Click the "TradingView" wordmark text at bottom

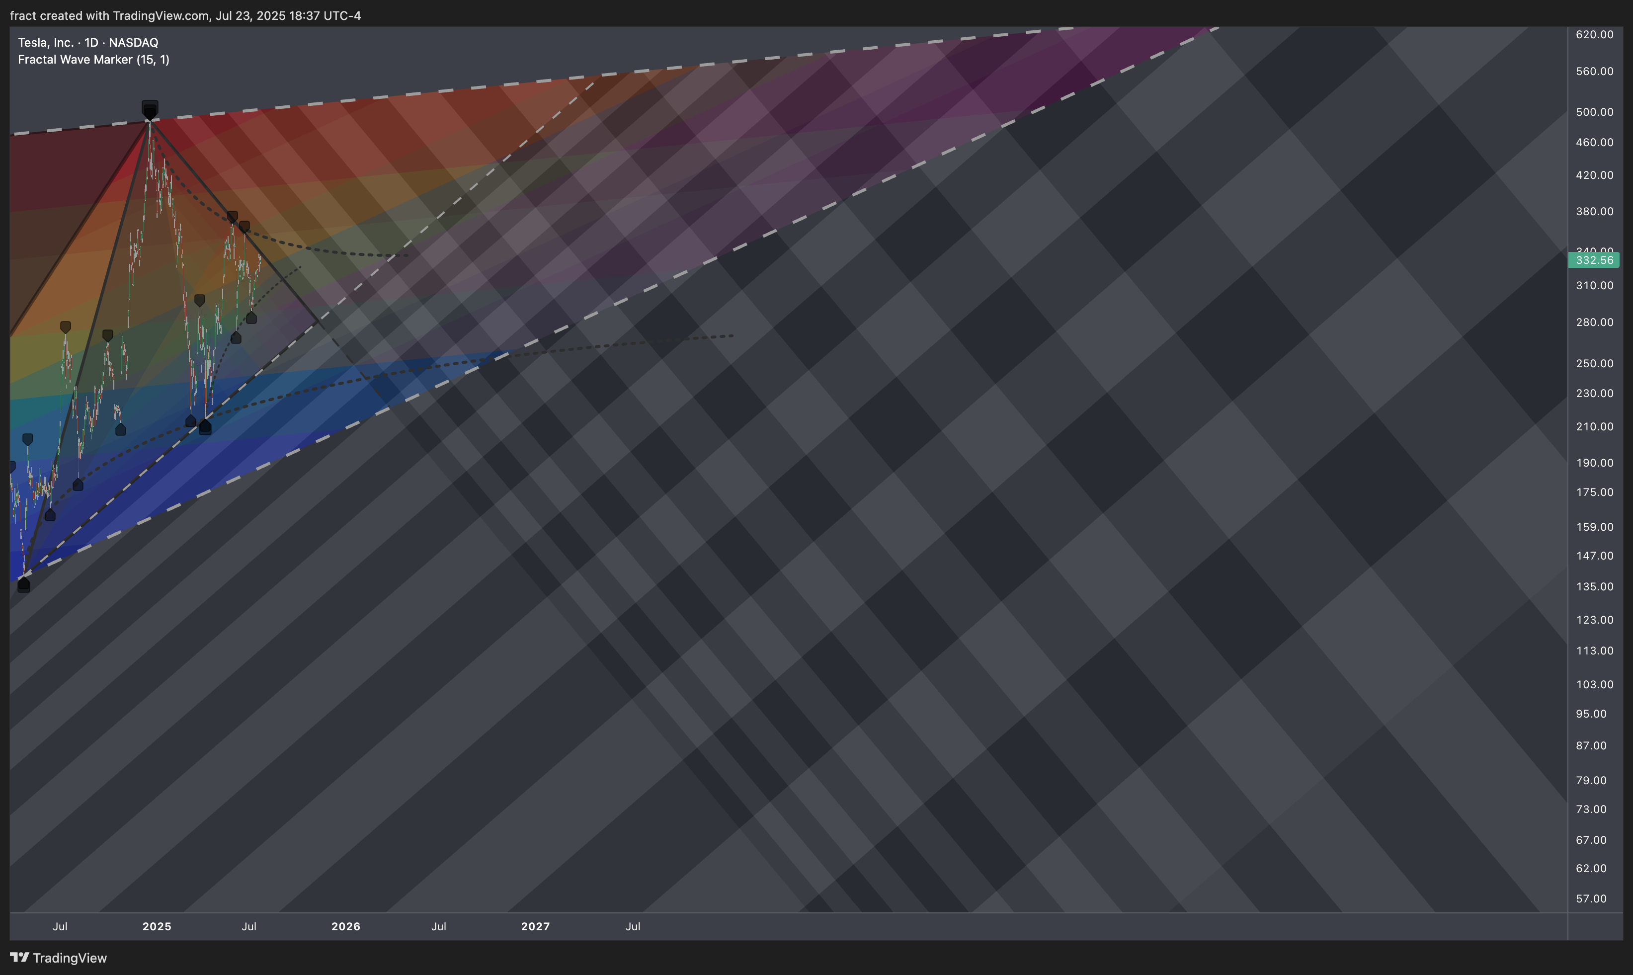click(x=70, y=958)
